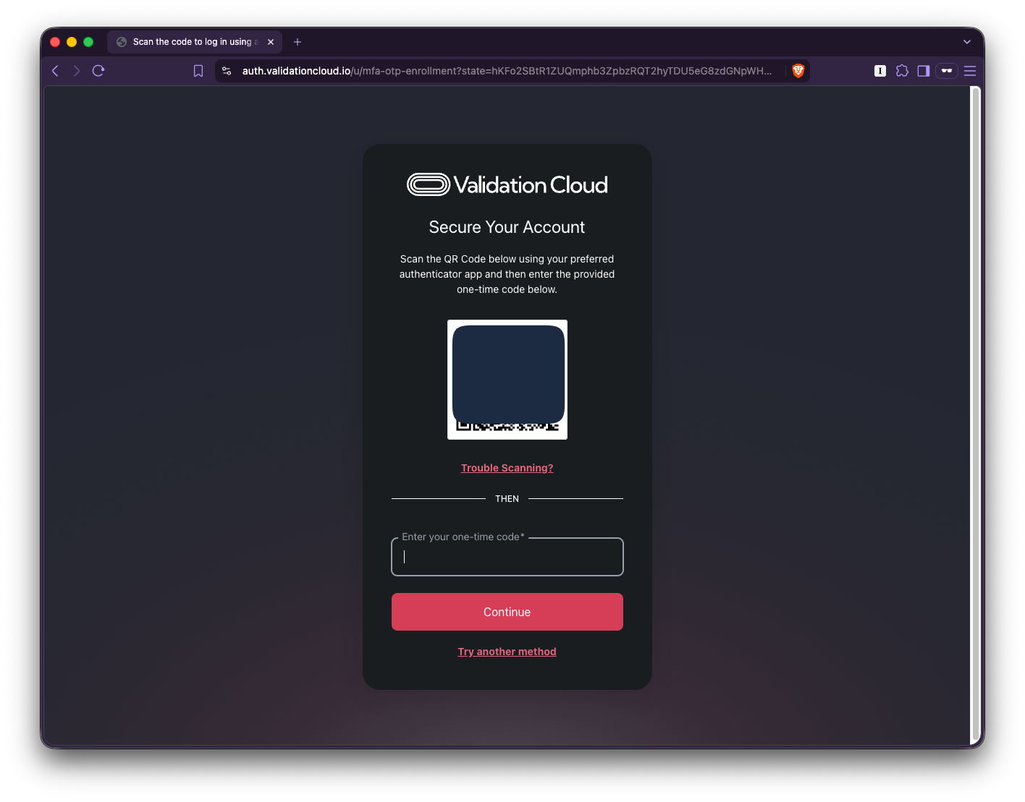The width and height of the screenshot is (1025, 802).
Task: Click the address bar URL
Action: [507, 71]
